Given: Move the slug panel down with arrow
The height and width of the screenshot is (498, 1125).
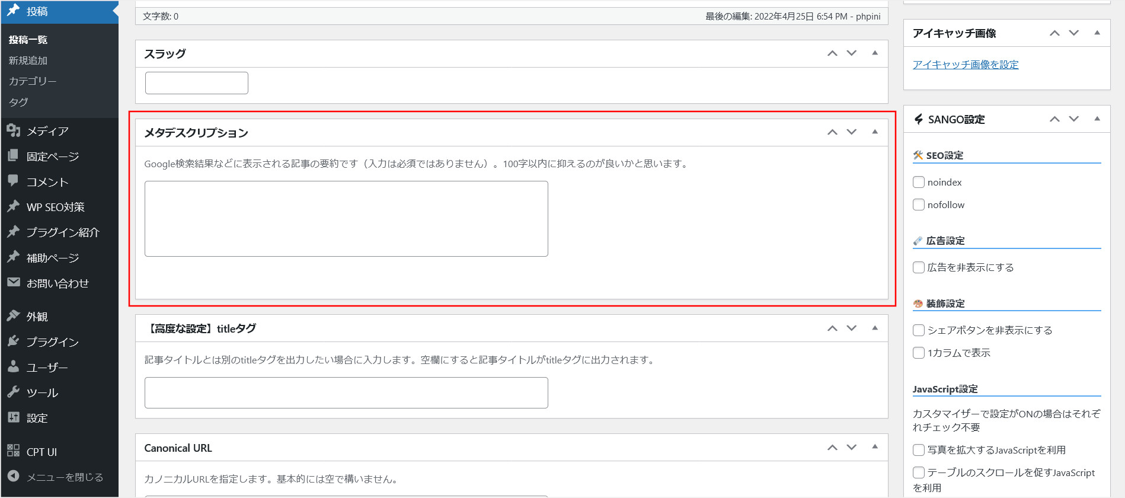Looking at the screenshot, I should click(x=852, y=53).
